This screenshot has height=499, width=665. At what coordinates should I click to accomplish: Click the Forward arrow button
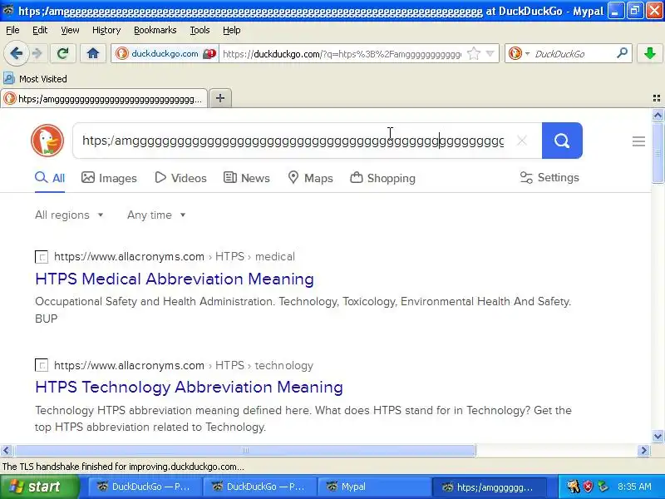[x=37, y=53]
